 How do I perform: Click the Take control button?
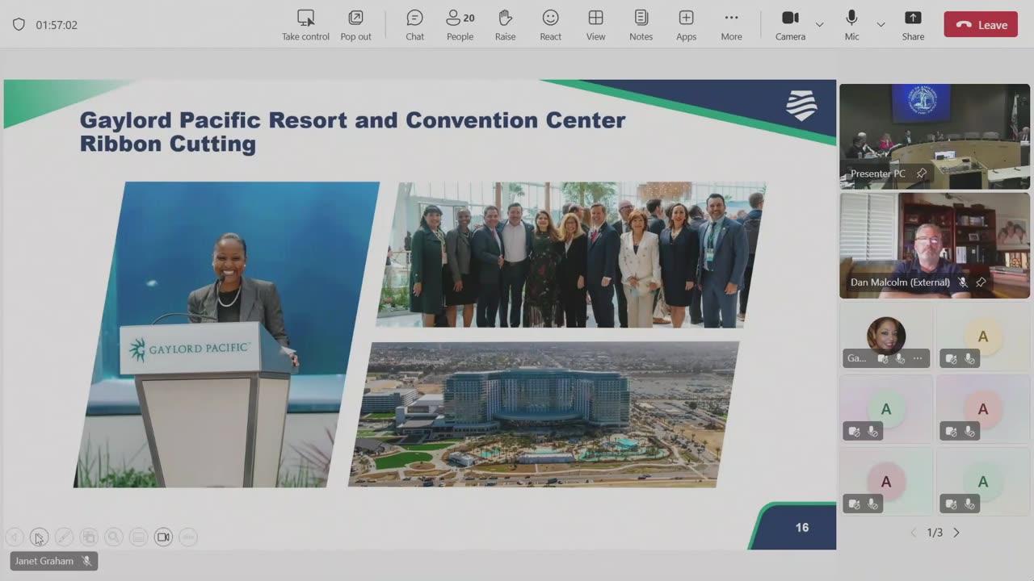305,25
